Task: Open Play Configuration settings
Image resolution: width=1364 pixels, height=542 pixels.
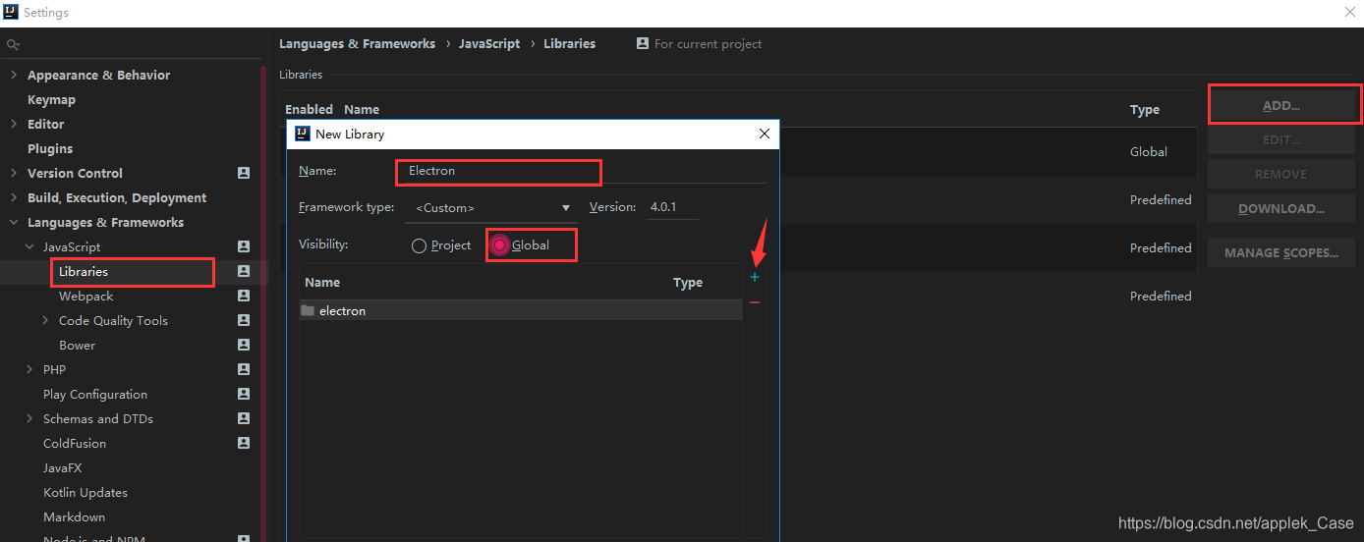Action: 95,394
